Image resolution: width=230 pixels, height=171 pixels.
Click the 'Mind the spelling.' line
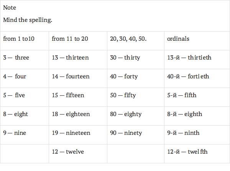(27, 20)
